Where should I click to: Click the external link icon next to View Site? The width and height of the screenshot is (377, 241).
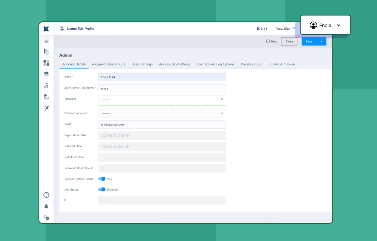293,29
